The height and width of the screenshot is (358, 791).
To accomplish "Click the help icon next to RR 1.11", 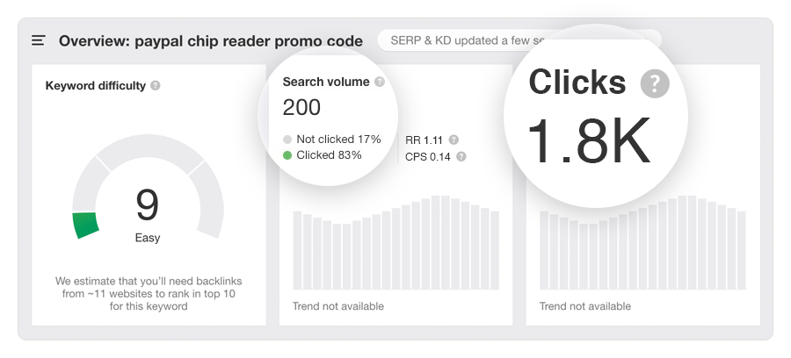I will point(454,140).
